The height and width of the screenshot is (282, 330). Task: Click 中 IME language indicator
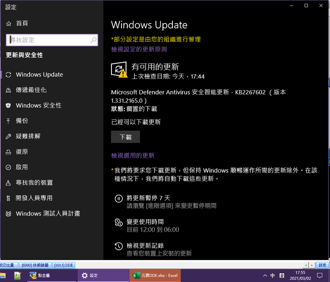[x=273, y=276]
